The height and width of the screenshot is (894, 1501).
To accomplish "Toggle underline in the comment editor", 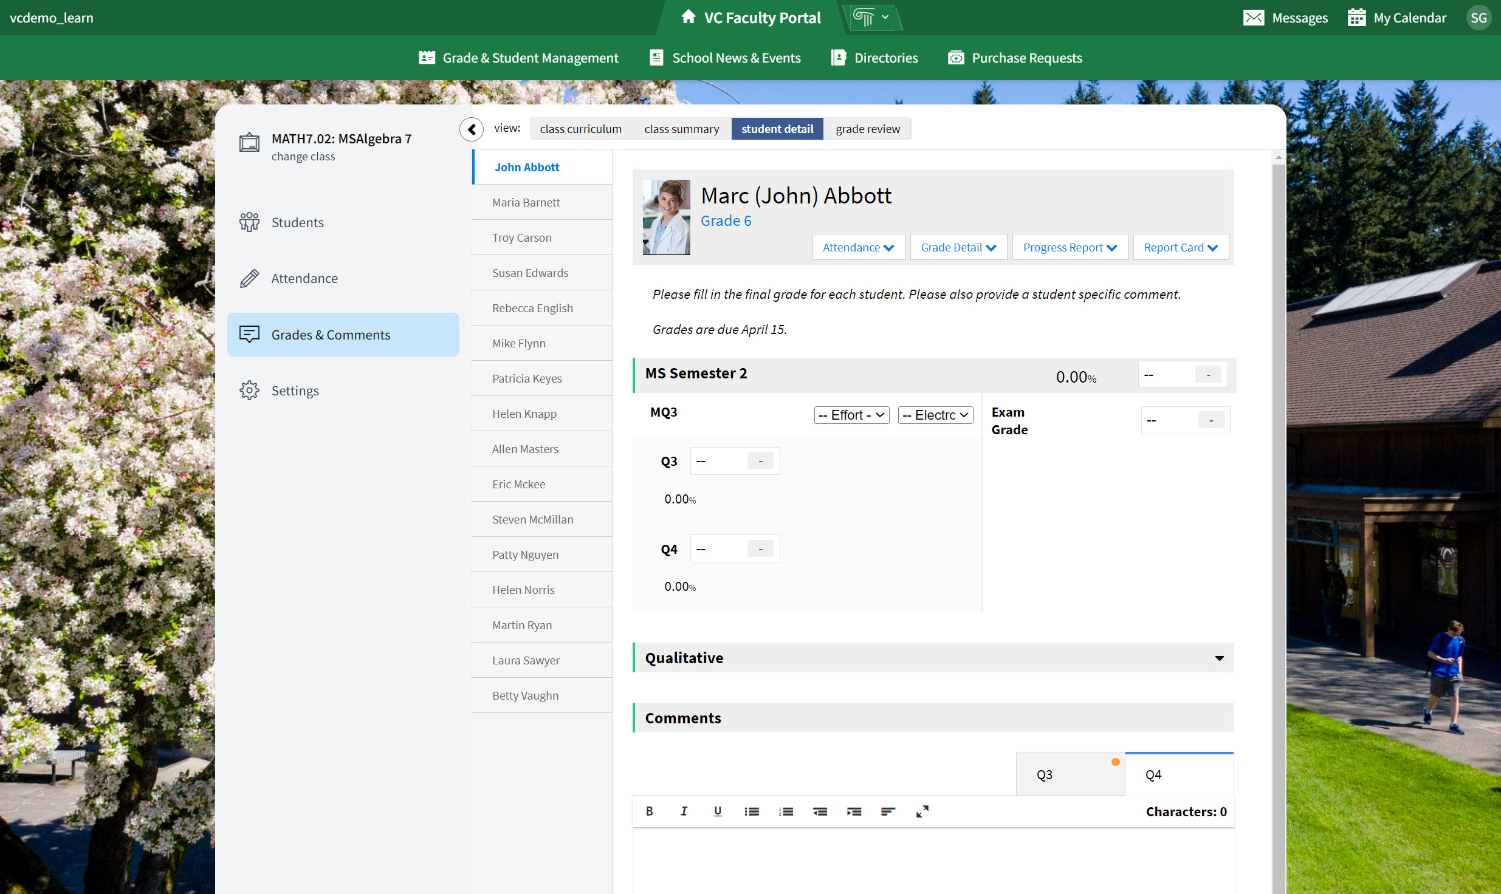I will [x=717, y=811].
